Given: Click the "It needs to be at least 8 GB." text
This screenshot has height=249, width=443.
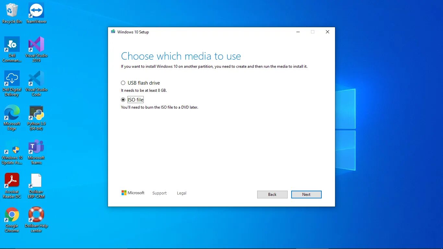Looking at the screenshot, I should pos(144,90).
